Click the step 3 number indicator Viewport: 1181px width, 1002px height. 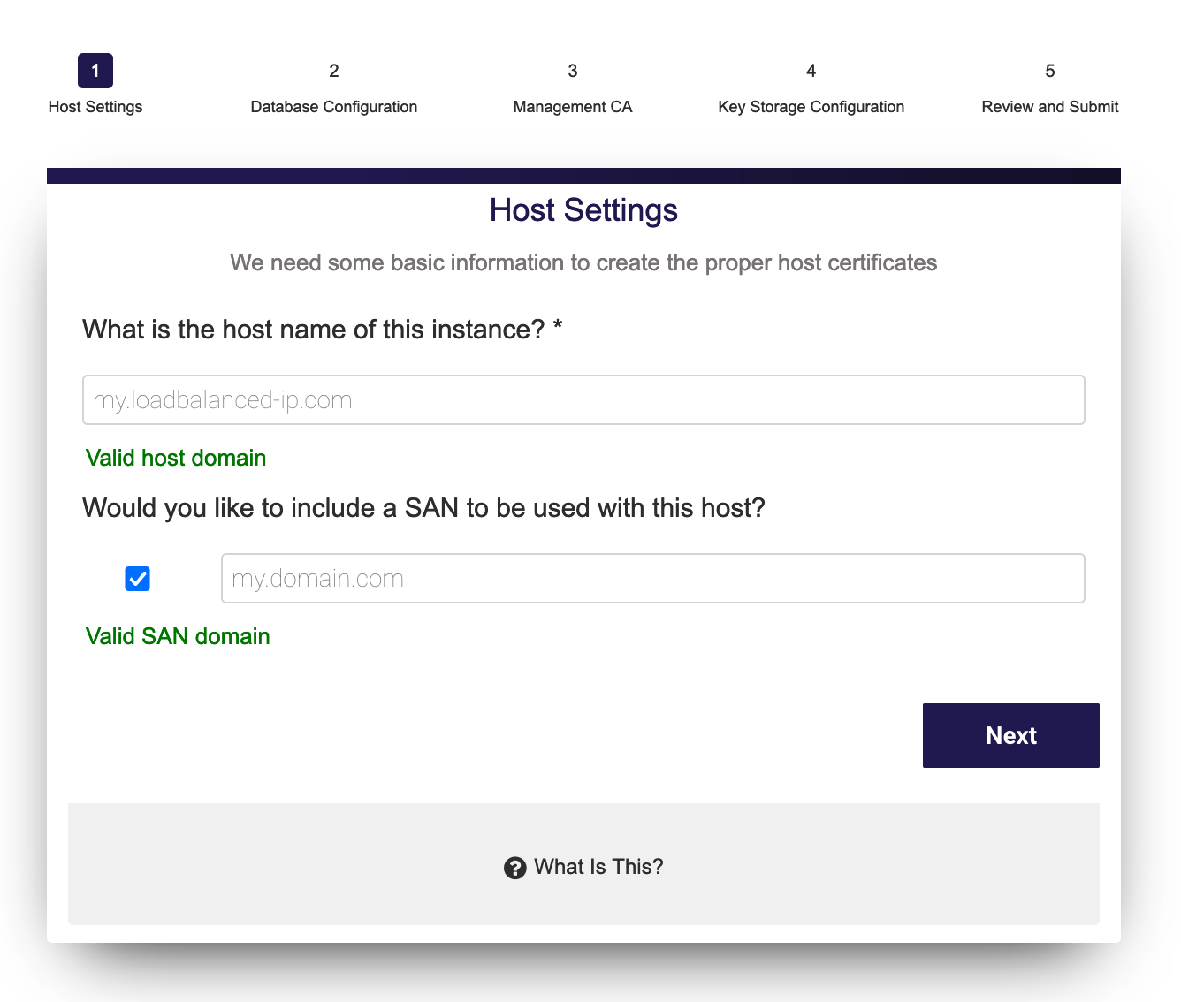click(573, 71)
